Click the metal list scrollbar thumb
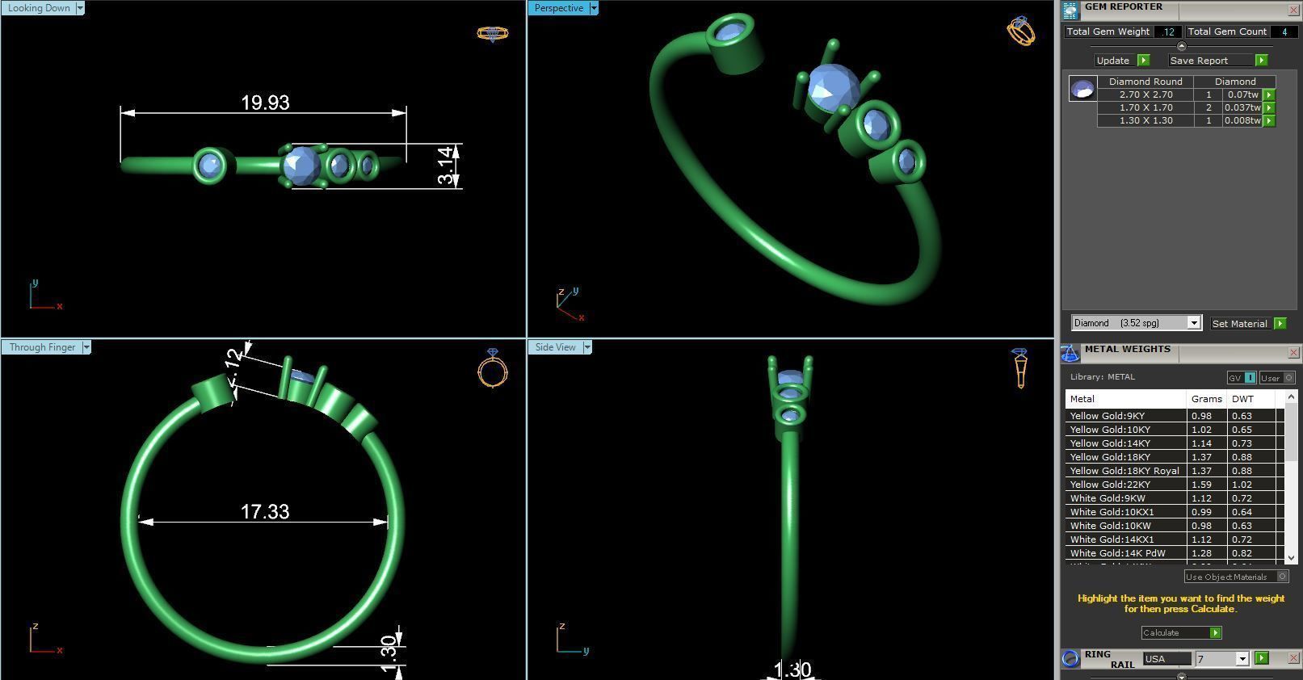Screen dimensions: 1303x680 1291,434
